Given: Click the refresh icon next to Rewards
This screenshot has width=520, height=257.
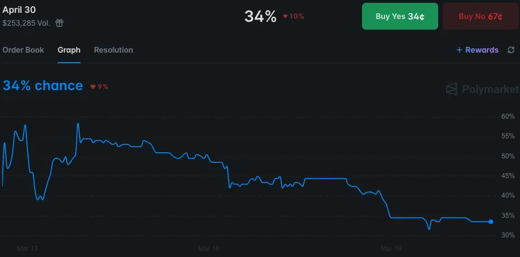Looking at the screenshot, I should tap(511, 50).
